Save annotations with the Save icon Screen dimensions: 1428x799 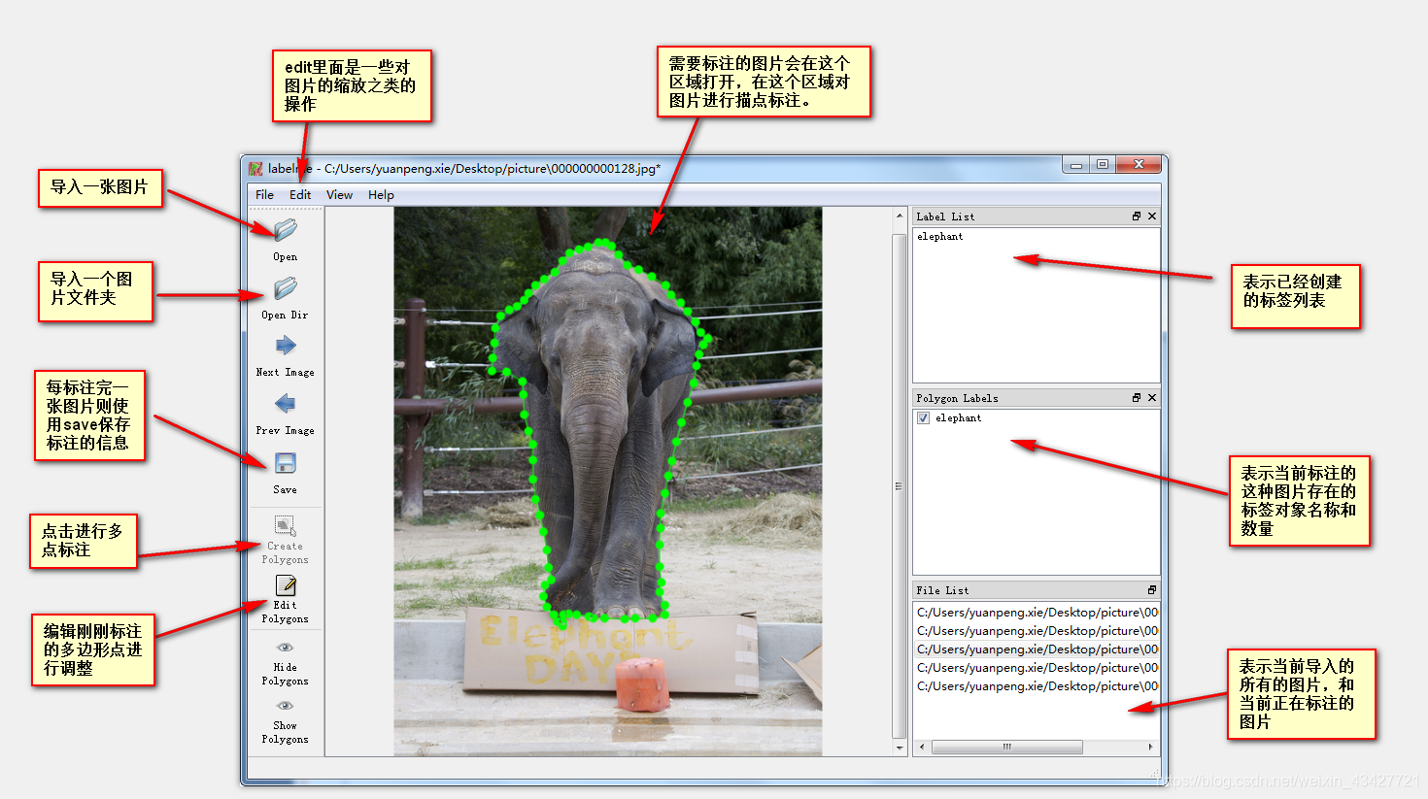[x=285, y=463]
